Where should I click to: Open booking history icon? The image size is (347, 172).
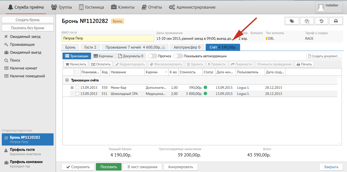point(321,21)
